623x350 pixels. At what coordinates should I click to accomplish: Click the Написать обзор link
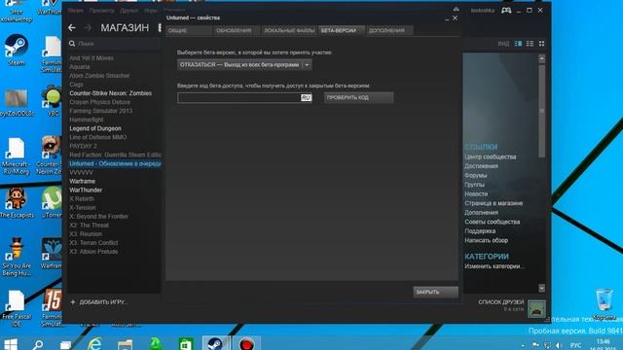[487, 240]
